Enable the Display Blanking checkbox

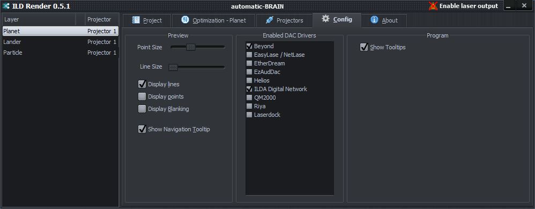[x=142, y=109]
